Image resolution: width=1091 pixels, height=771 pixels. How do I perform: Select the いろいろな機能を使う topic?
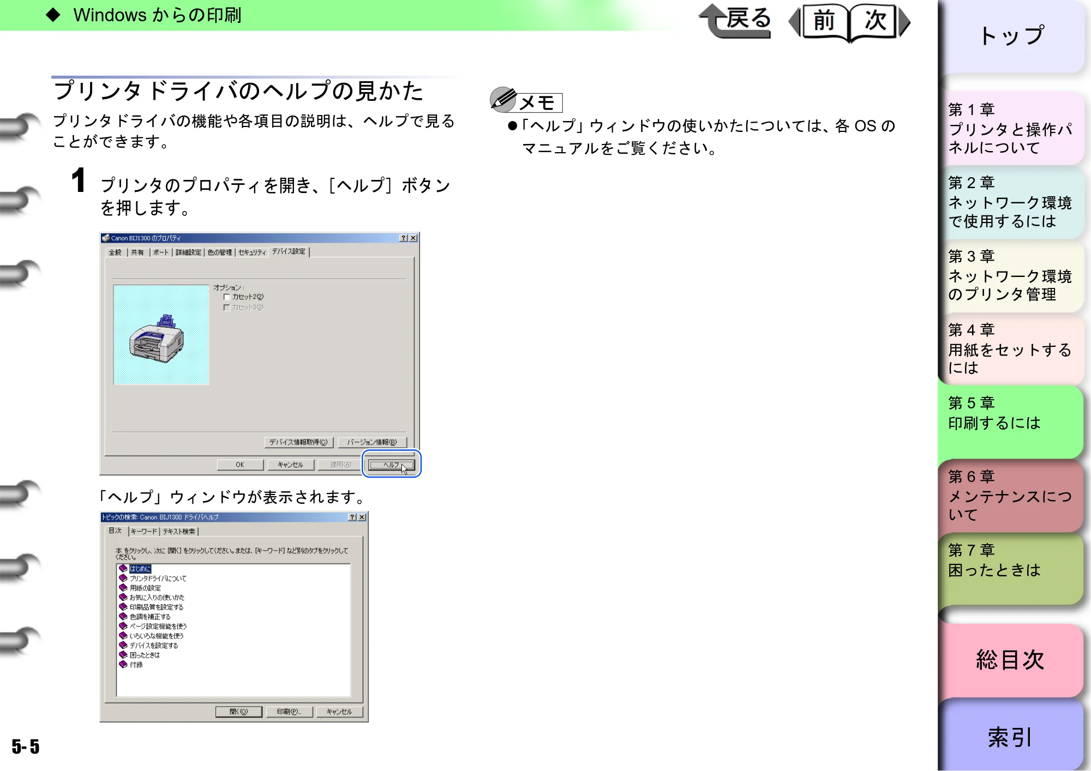point(157,636)
